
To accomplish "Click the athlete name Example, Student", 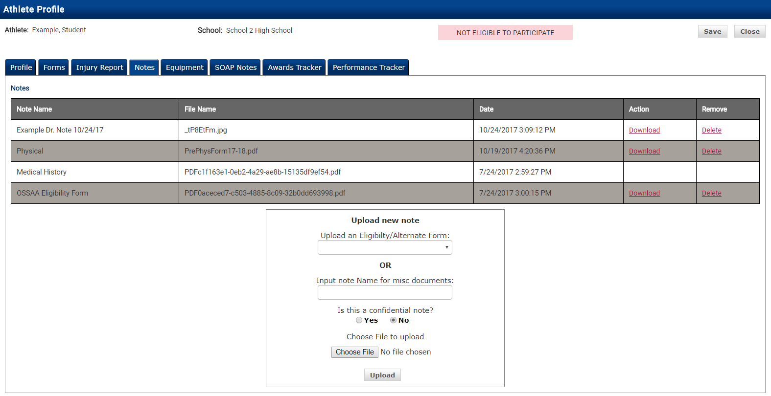I will (59, 30).
